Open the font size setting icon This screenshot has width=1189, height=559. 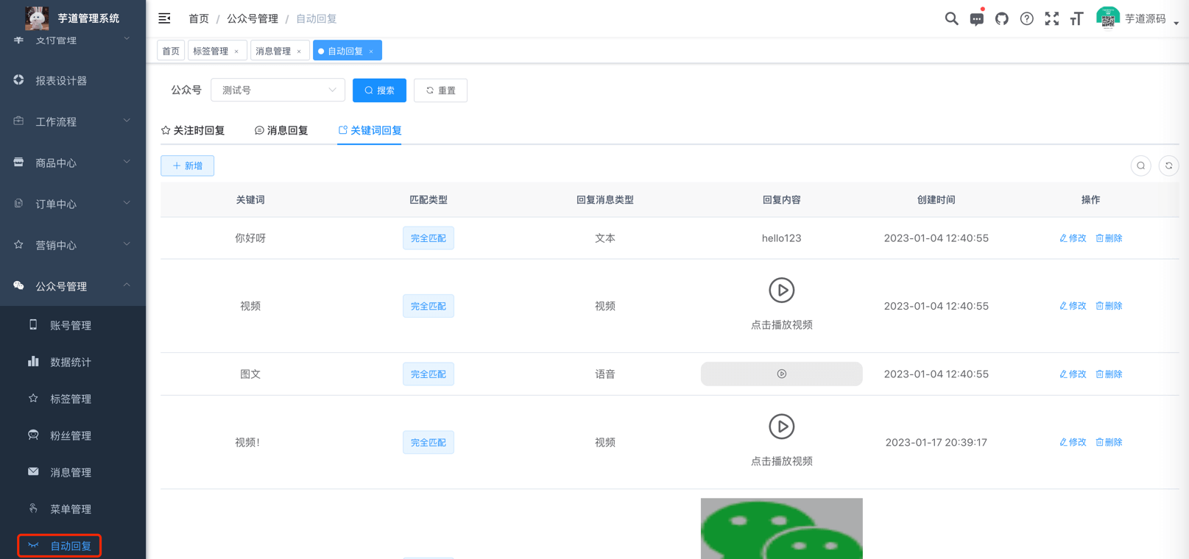[1076, 19]
